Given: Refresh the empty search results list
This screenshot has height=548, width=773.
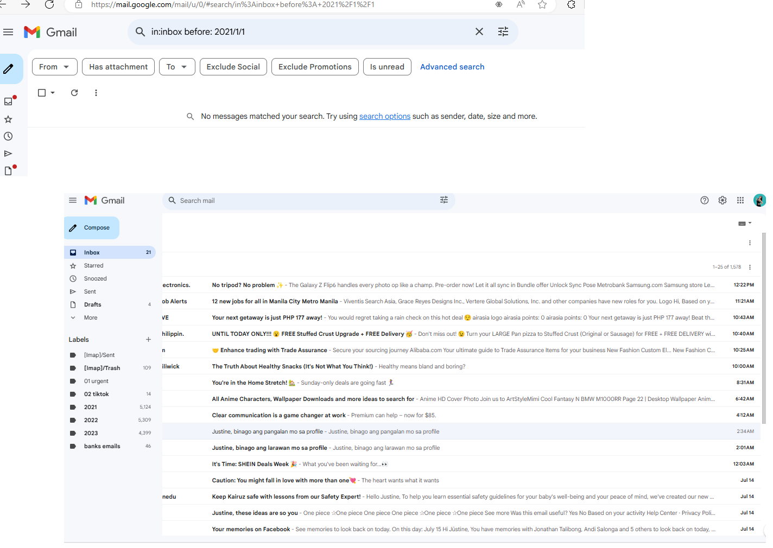Looking at the screenshot, I should (x=74, y=93).
